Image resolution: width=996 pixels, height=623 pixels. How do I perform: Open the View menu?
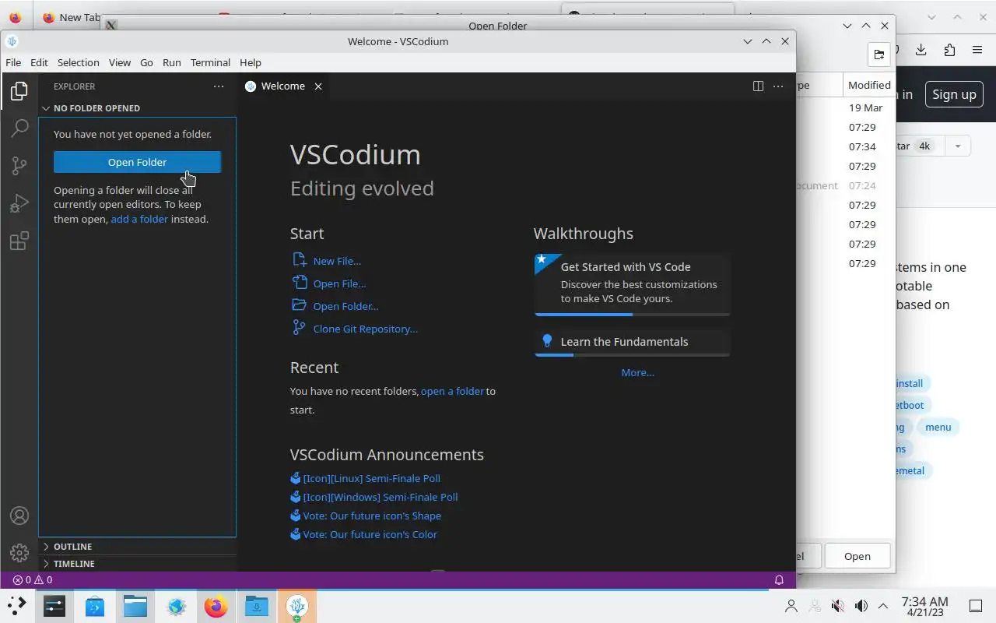[120, 62]
